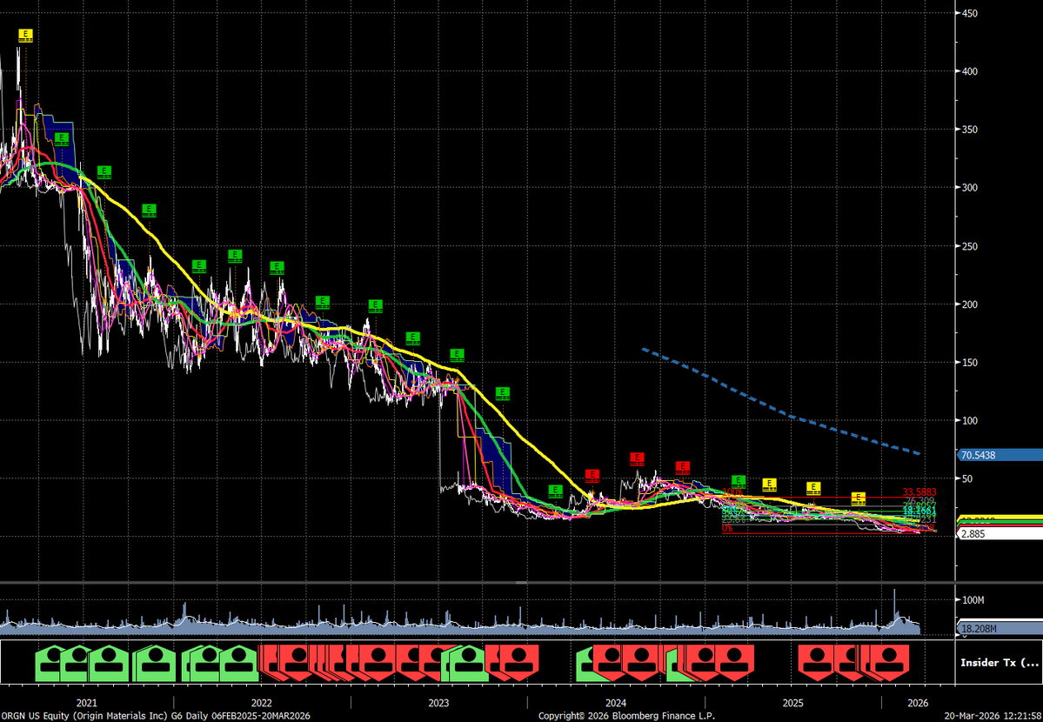
Task: Select the 2021 year label
Action: click(x=86, y=703)
